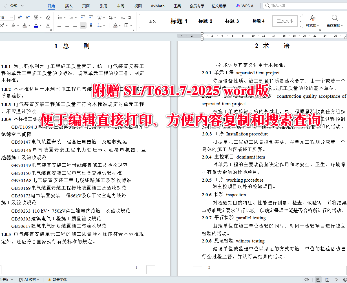Launch WPS AI

pos(245,6)
